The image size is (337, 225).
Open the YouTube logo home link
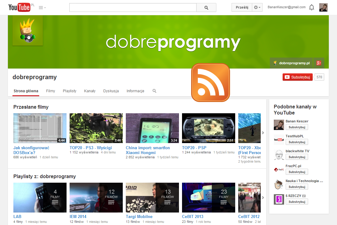pyautogui.click(x=19, y=7)
